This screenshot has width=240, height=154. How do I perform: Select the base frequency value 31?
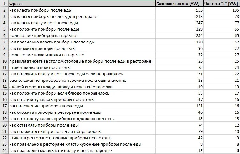pyautogui.click(x=200, y=74)
